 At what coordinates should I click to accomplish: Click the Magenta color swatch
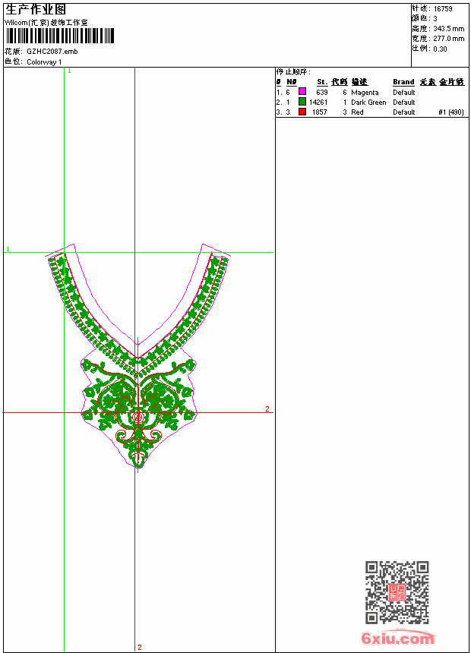click(302, 91)
